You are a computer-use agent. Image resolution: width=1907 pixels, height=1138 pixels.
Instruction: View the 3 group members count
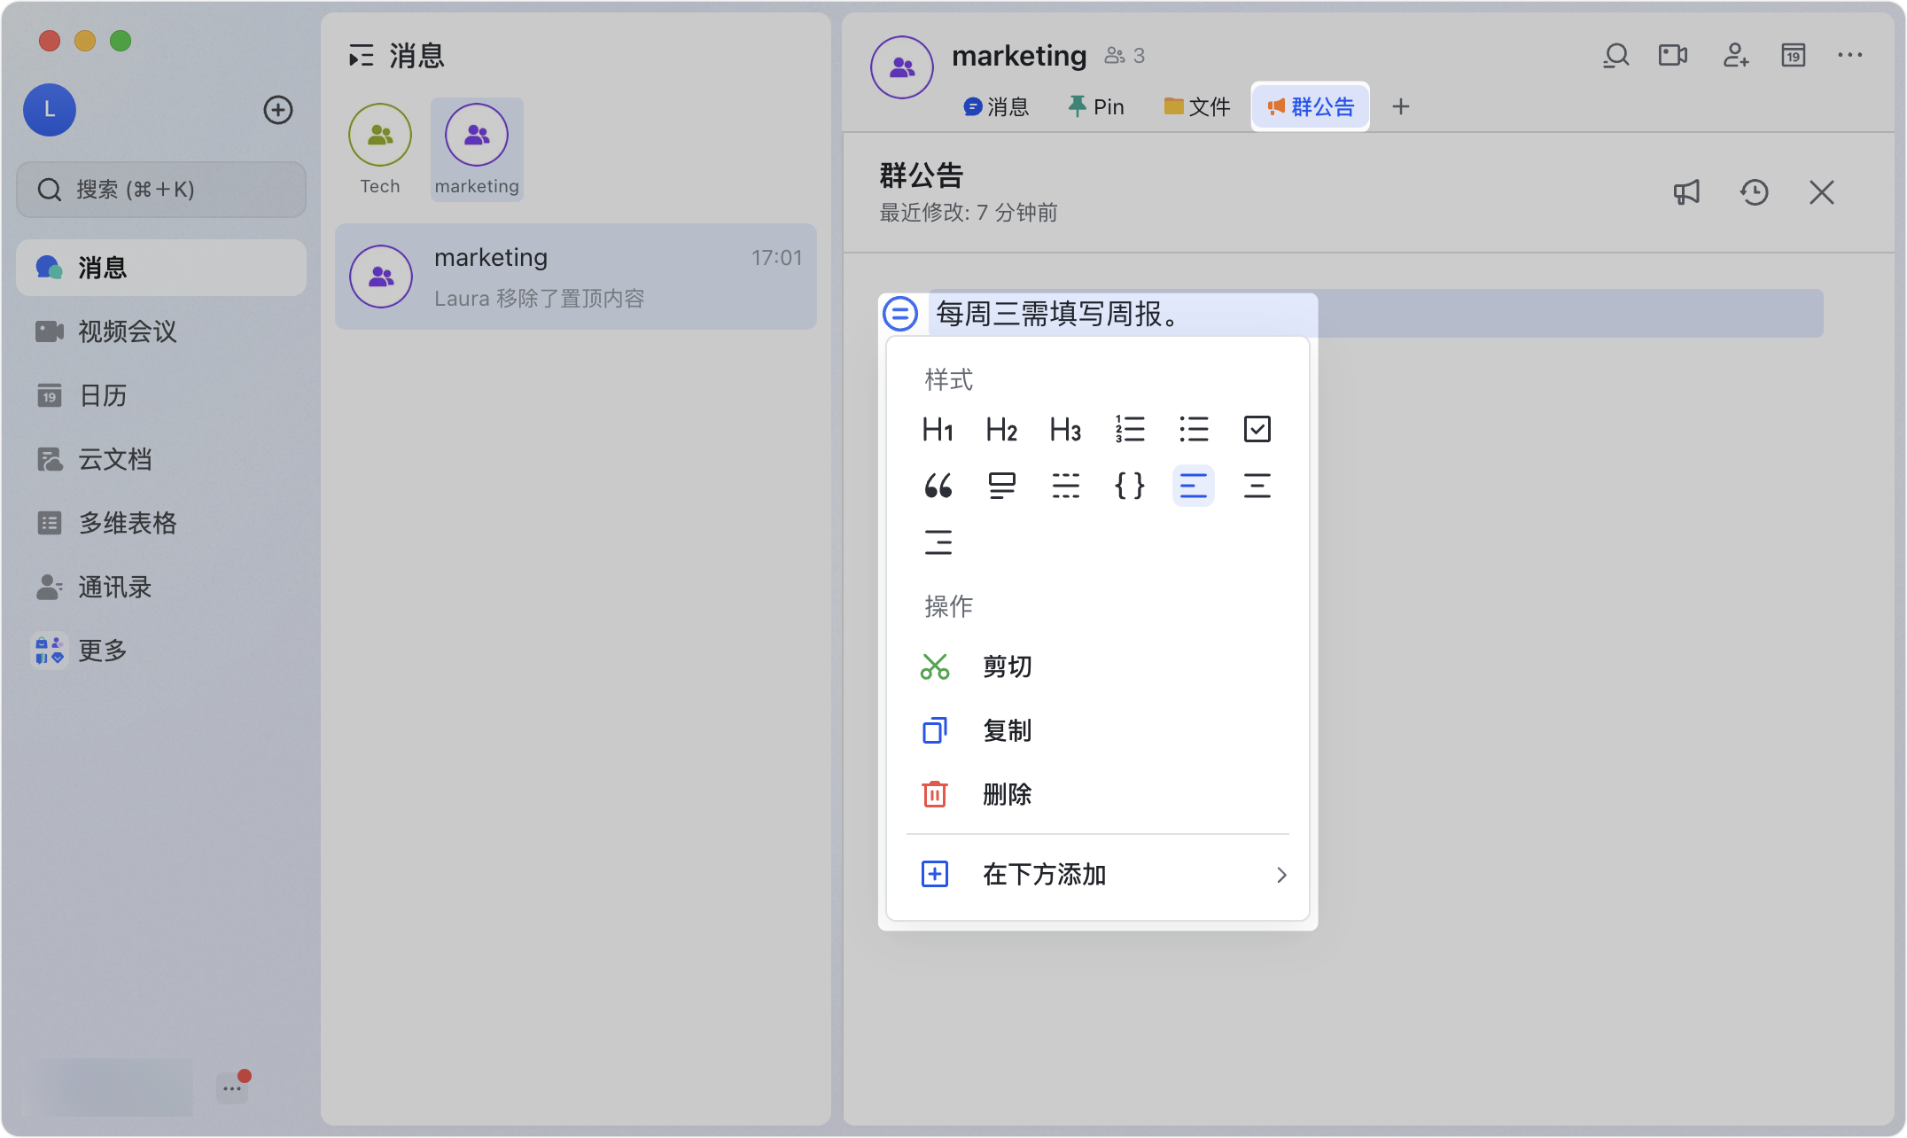click(x=1125, y=56)
